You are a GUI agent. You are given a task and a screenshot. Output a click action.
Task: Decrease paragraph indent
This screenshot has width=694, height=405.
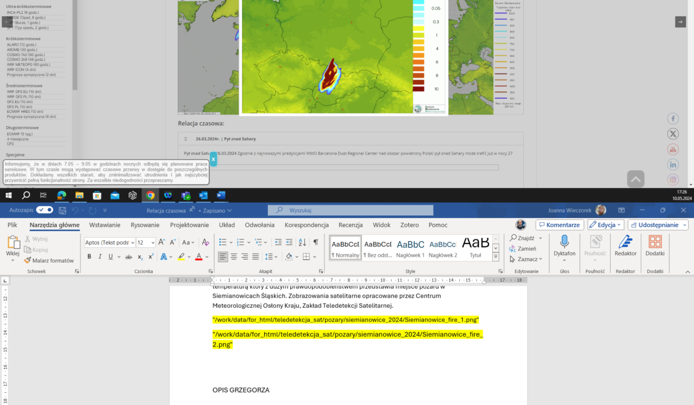click(x=279, y=242)
